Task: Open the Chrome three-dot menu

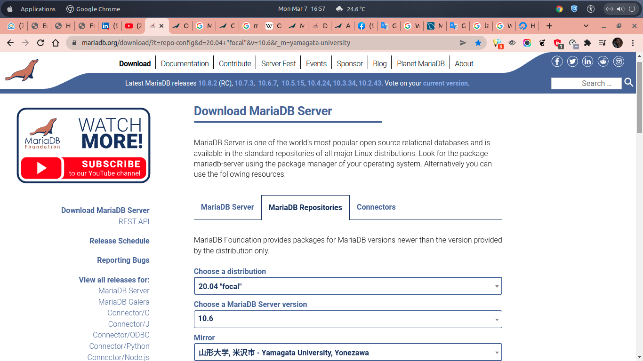Action: click(x=633, y=43)
